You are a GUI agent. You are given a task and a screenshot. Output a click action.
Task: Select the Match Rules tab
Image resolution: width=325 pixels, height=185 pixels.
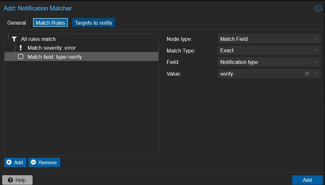tap(50, 23)
